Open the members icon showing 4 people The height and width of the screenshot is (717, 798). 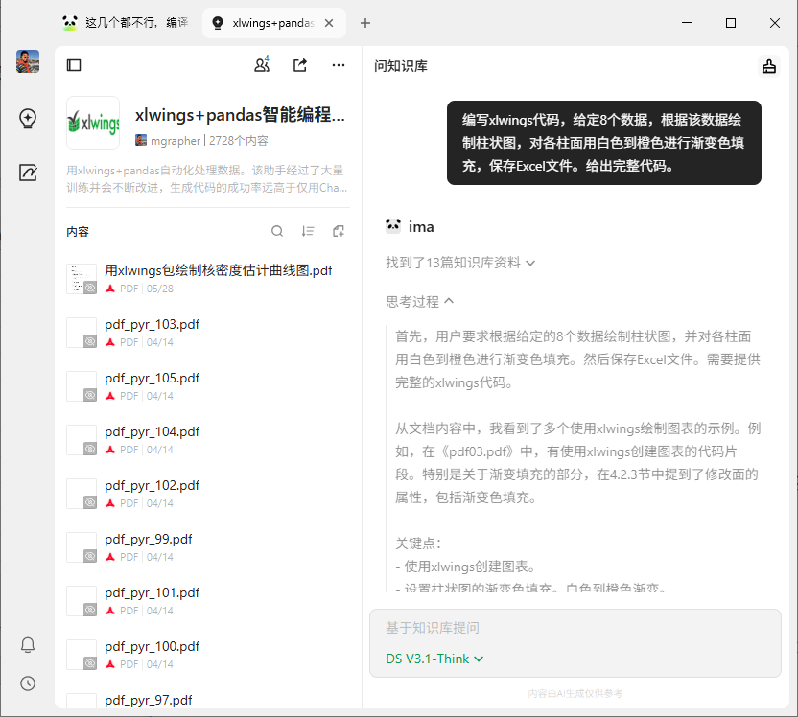[x=261, y=63]
